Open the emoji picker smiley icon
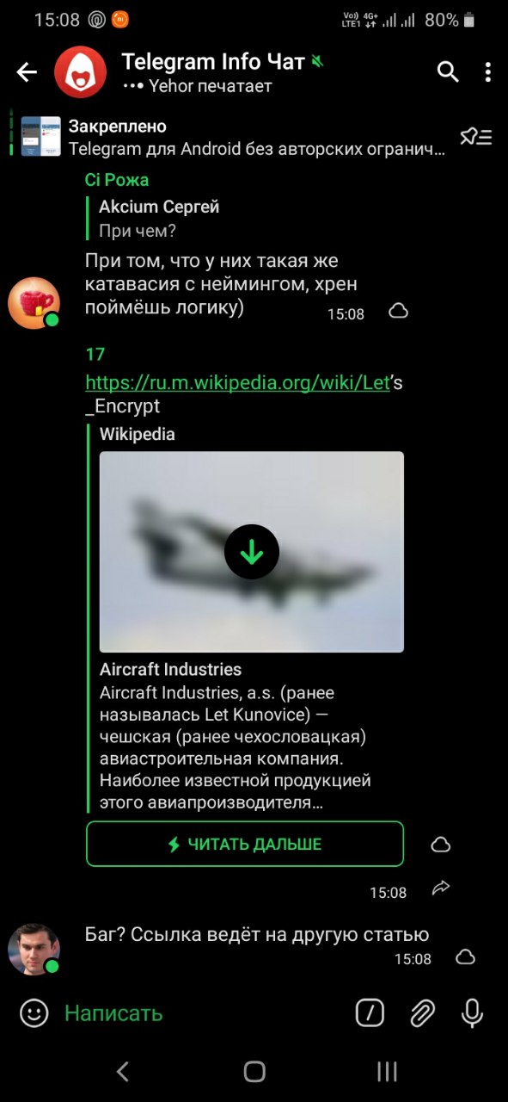 click(34, 1013)
